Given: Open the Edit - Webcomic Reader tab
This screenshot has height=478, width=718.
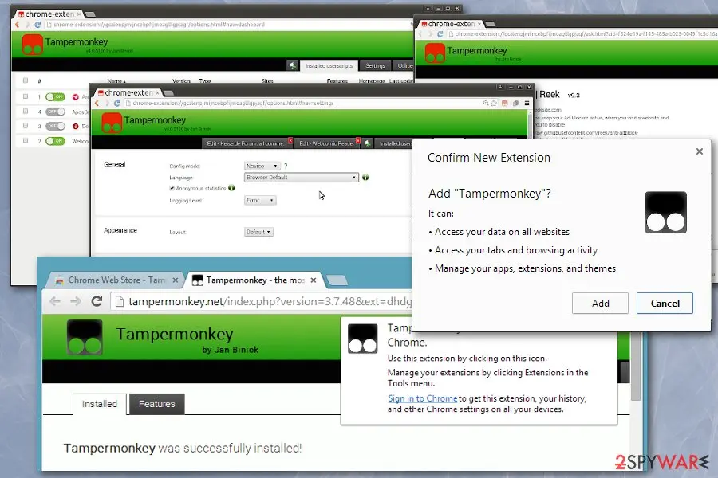Looking at the screenshot, I should pyautogui.click(x=327, y=143).
